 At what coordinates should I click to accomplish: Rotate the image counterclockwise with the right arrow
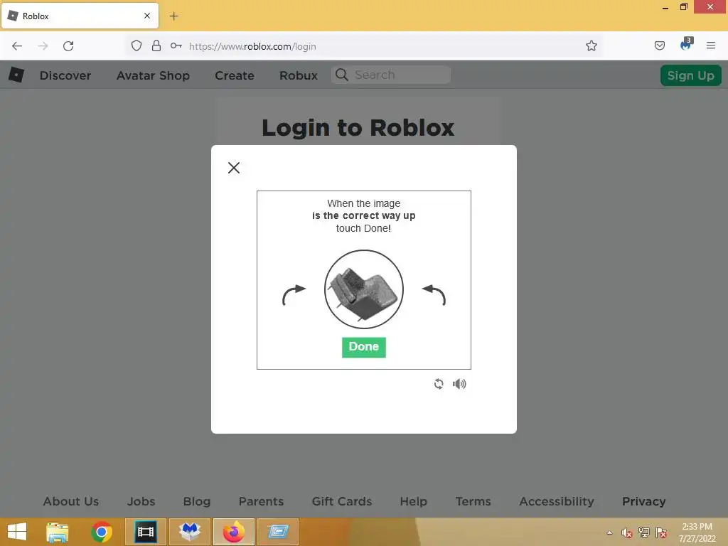[x=434, y=295]
